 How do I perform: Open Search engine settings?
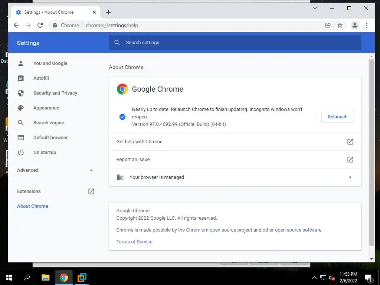tap(49, 122)
